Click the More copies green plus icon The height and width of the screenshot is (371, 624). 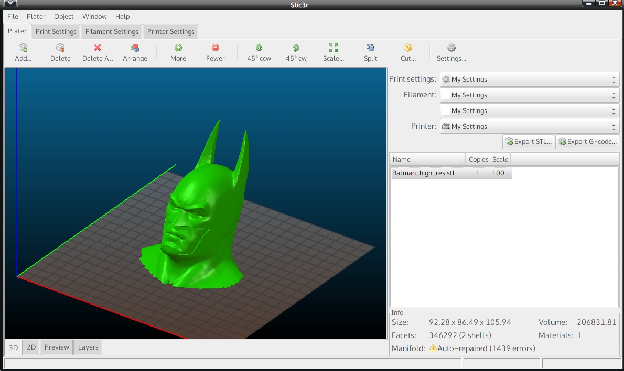click(x=178, y=48)
